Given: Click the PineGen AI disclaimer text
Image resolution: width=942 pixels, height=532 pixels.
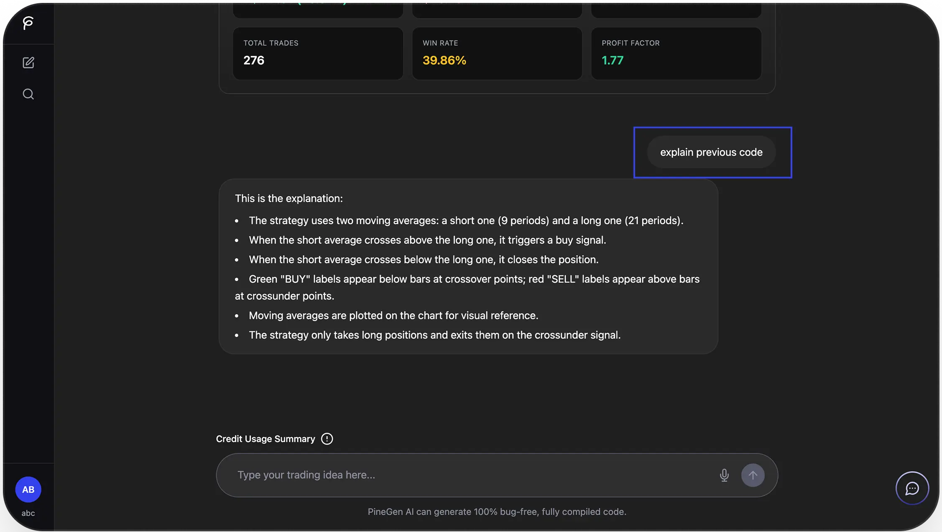Looking at the screenshot, I should [x=497, y=512].
